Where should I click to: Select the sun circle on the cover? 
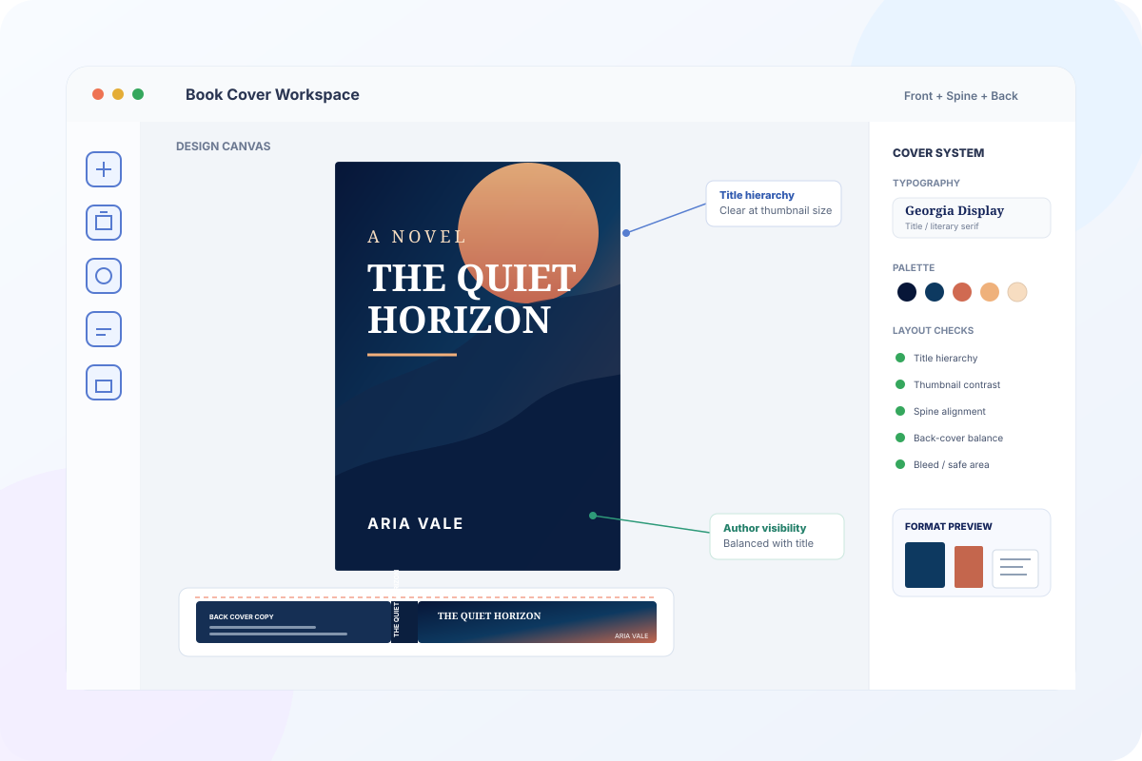click(x=528, y=233)
